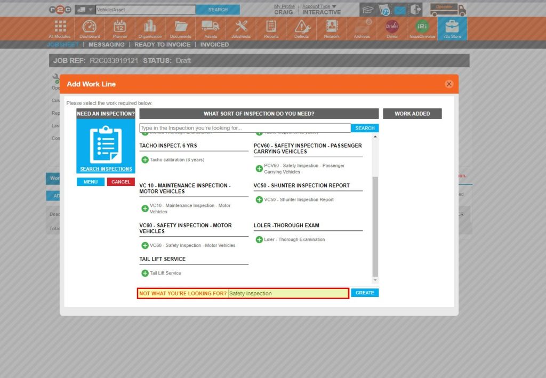This screenshot has height=378, width=546.
Task: Open the Defects warning icon
Action: tap(301, 28)
